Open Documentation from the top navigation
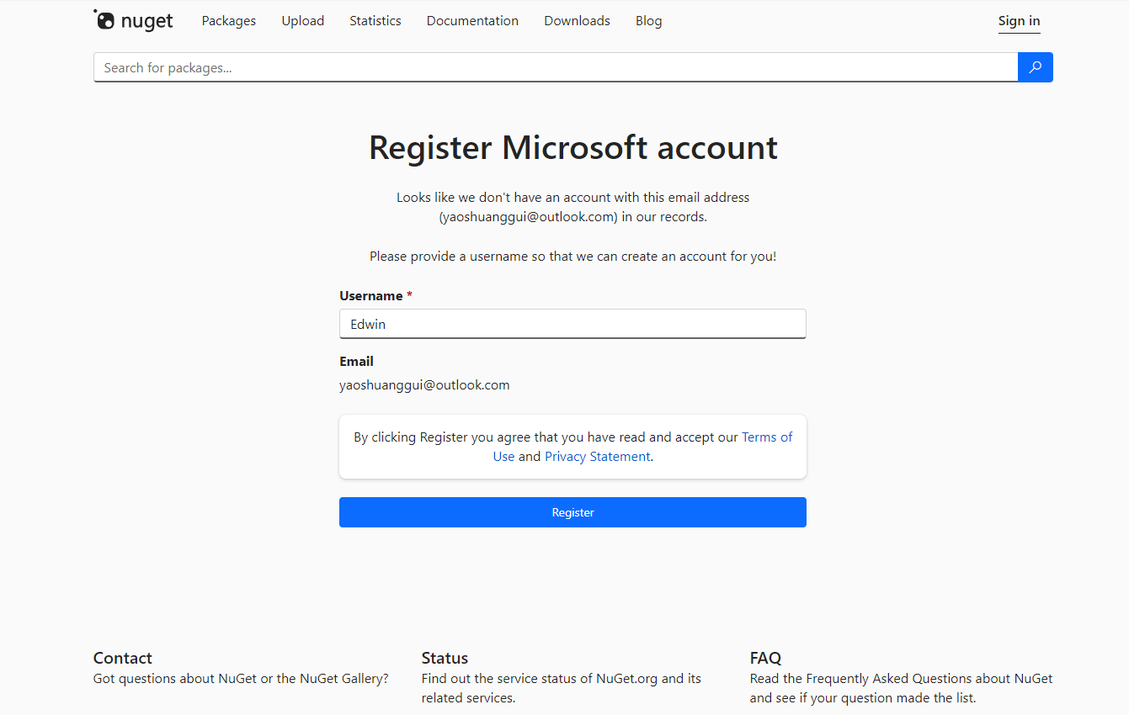This screenshot has height=715, width=1129. coord(472,21)
